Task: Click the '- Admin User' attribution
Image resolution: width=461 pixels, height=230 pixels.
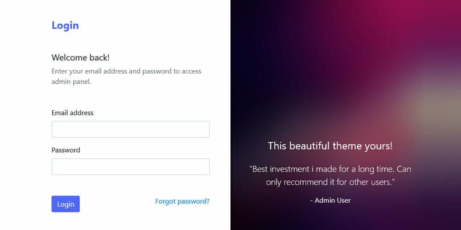Action: (x=331, y=200)
